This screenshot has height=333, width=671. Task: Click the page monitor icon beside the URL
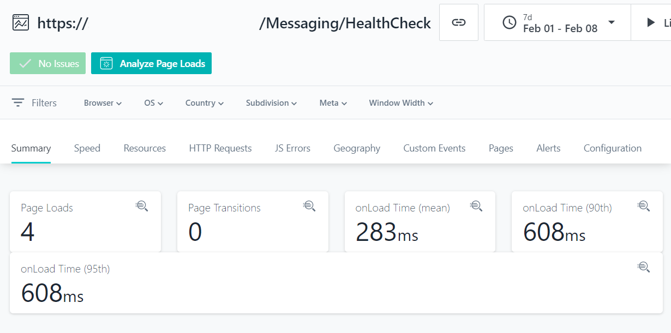21,22
